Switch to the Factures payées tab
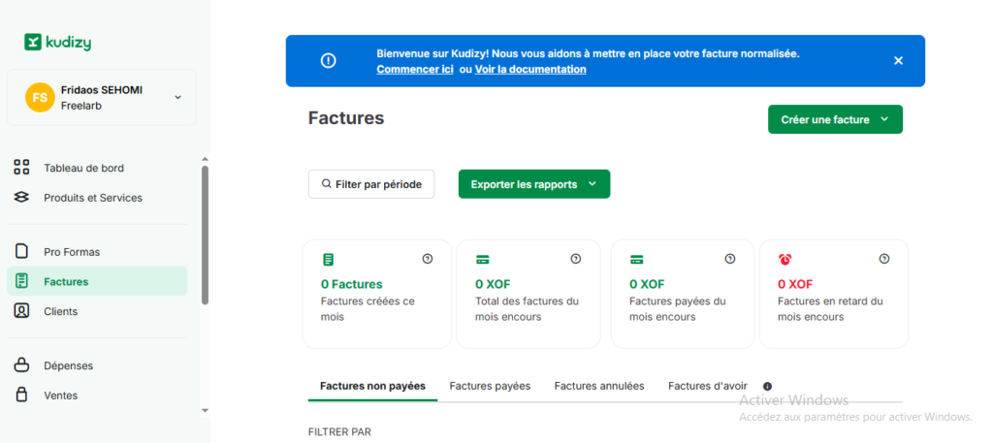The image size is (993, 443). point(490,386)
